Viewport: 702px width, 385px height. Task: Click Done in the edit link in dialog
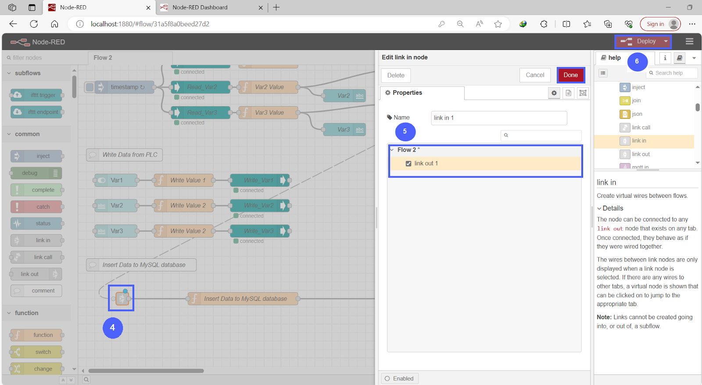point(571,75)
